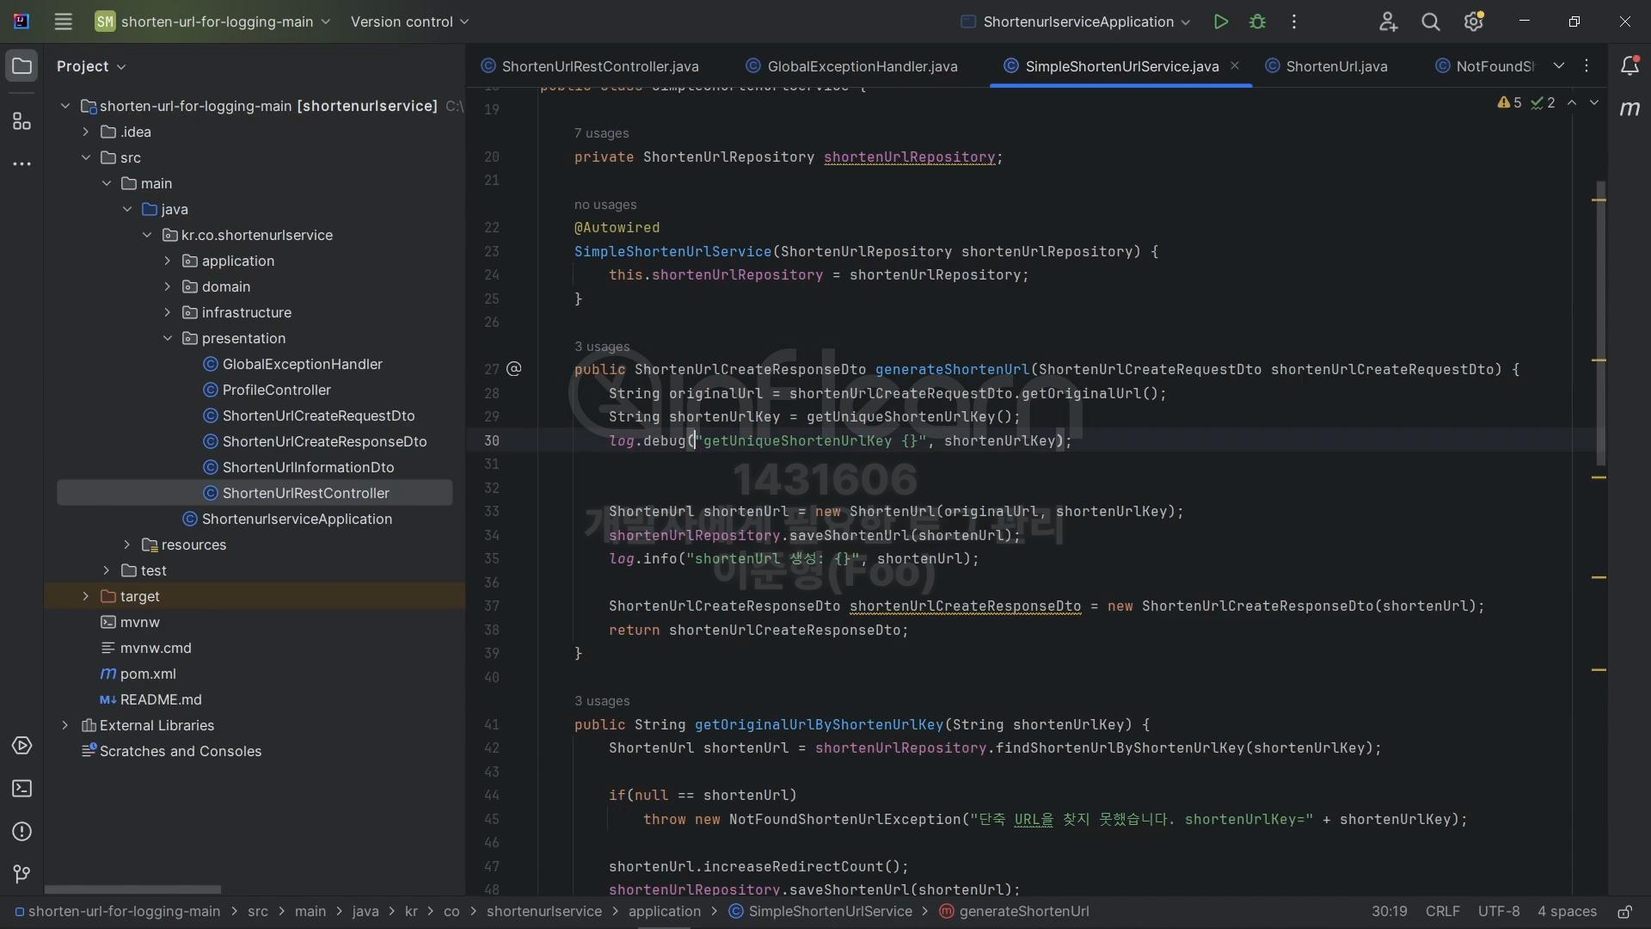Viewport: 1651px width, 929px height.
Task: Collapse the presentation package node
Action: [x=168, y=338]
